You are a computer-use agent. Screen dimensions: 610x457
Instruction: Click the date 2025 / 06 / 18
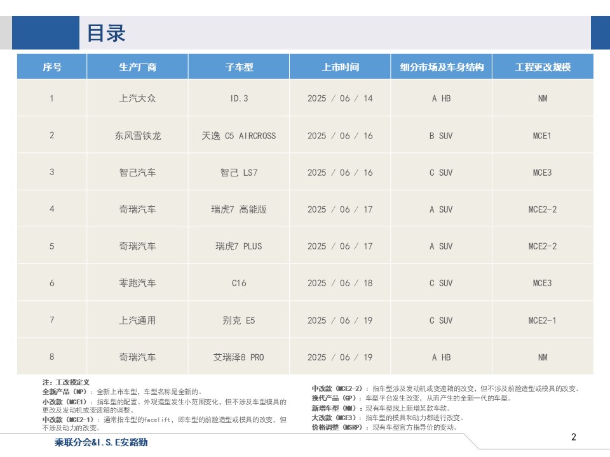click(340, 283)
